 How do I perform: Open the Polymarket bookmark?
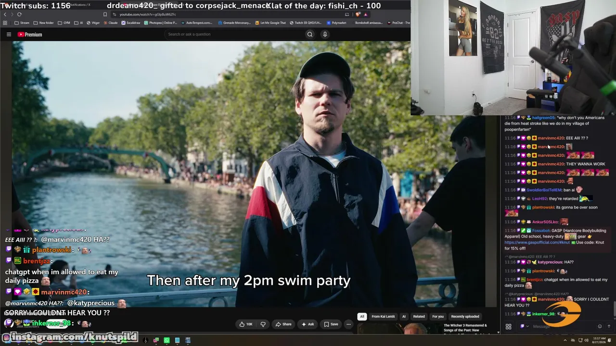(336, 23)
